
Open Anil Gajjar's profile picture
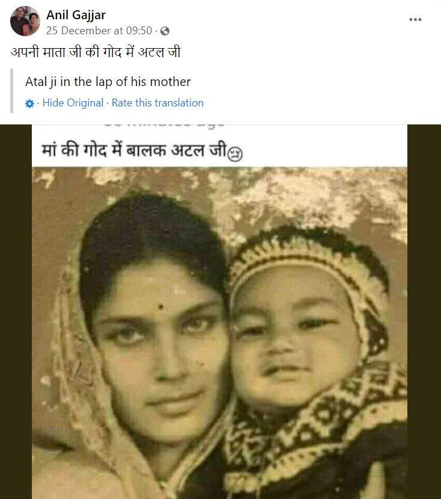(x=25, y=21)
